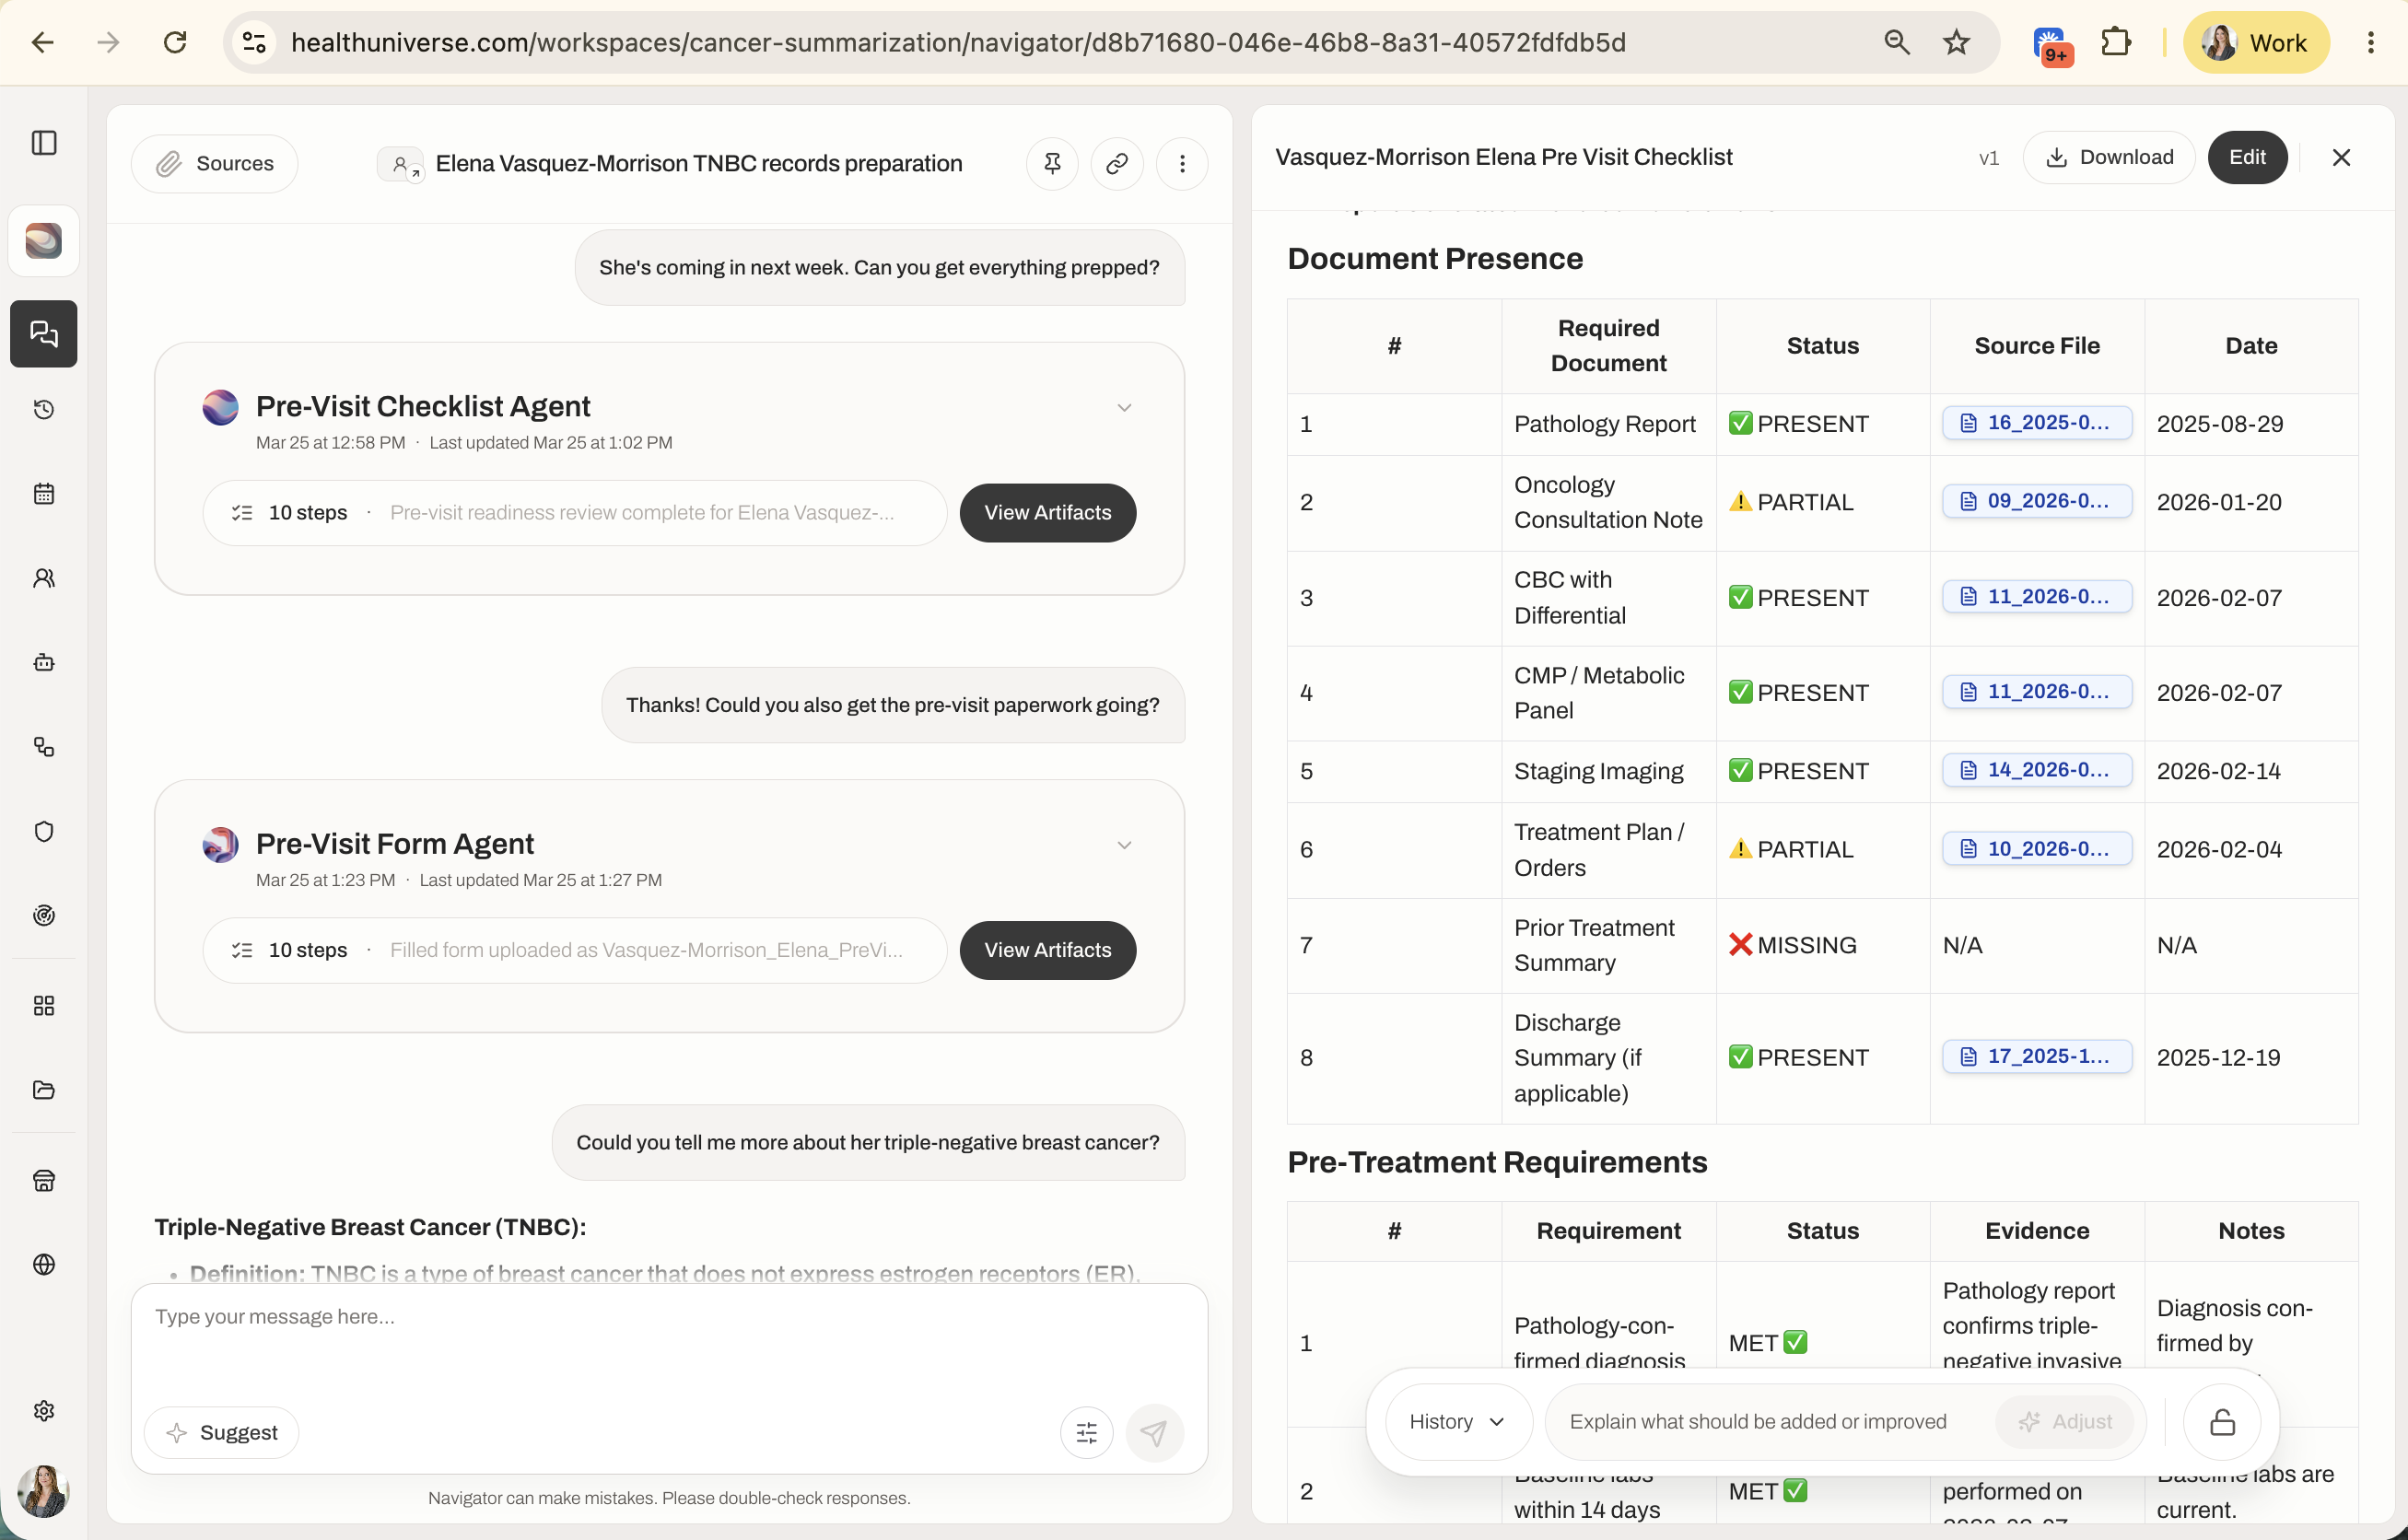The width and height of the screenshot is (2408, 1540).
Task: Open the history clock sidebar icon
Action: pos(44,409)
